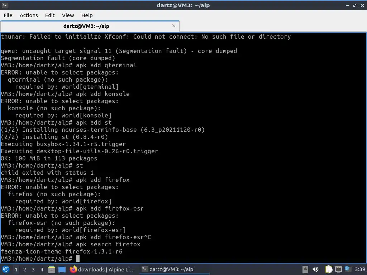The width and height of the screenshot is (367, 275).
Task: Switch to workspace 4
Action: coord(42,270)
